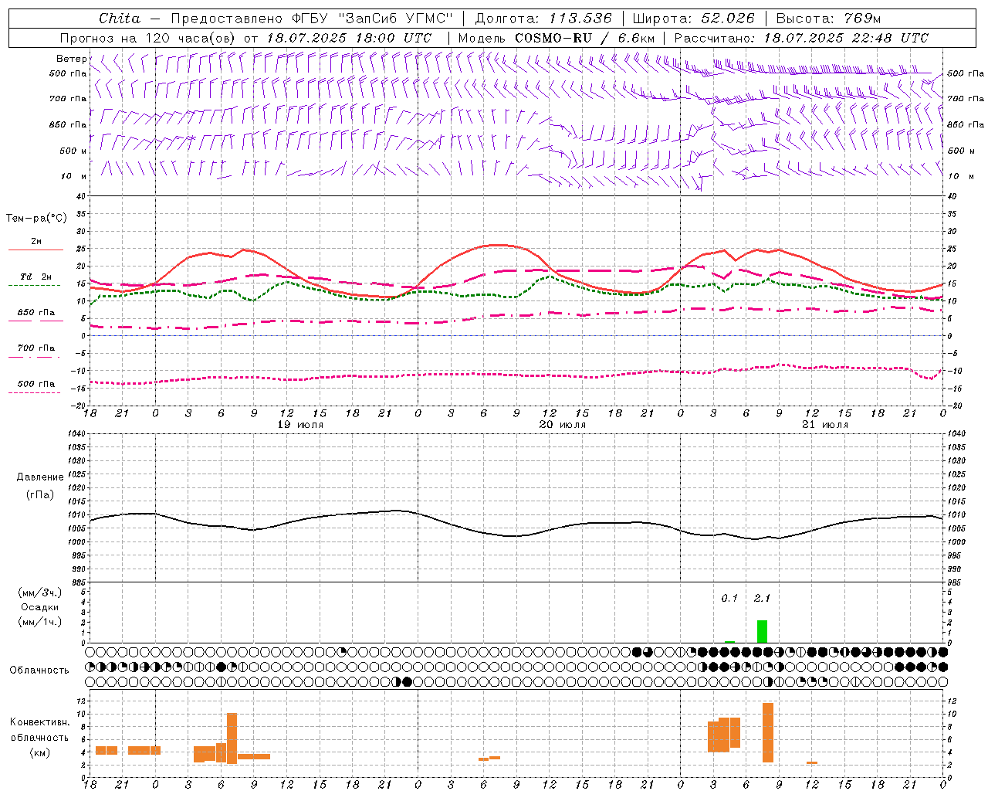The height and width of the screenshot is (791, 988).
Task: Select '700 гПа' entry in temperature legend
Action: click(36, 348)
